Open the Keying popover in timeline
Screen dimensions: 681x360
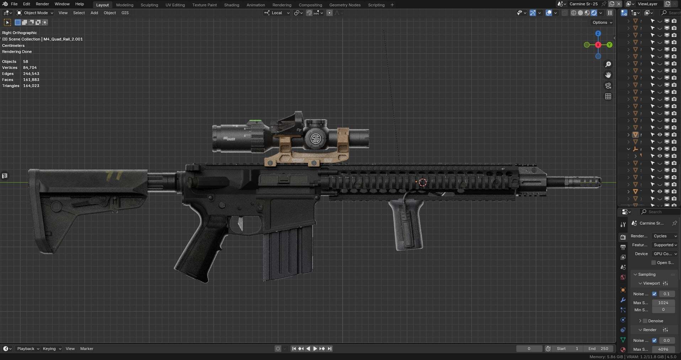tap(52, 349)
